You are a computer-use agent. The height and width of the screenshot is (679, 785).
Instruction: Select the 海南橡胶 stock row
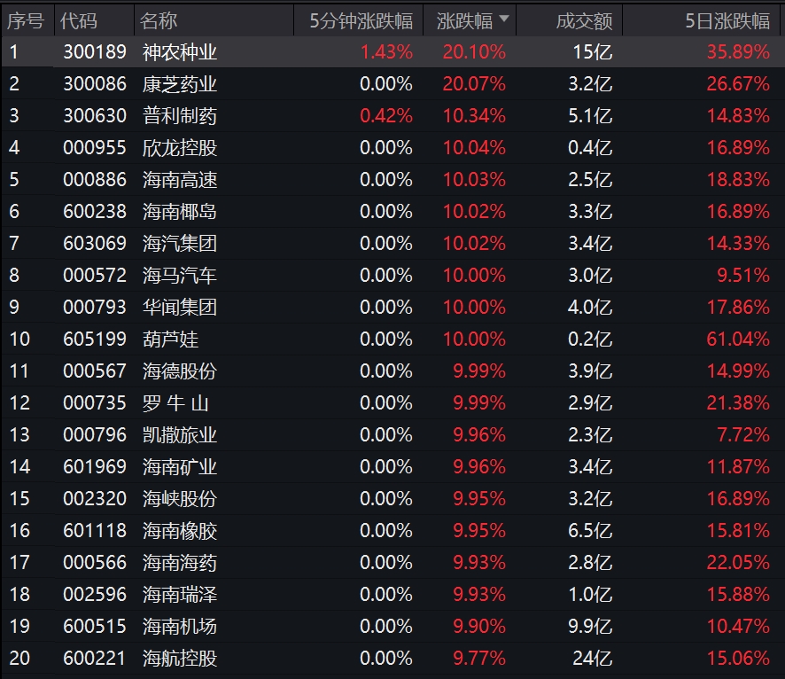pos(392,530)
